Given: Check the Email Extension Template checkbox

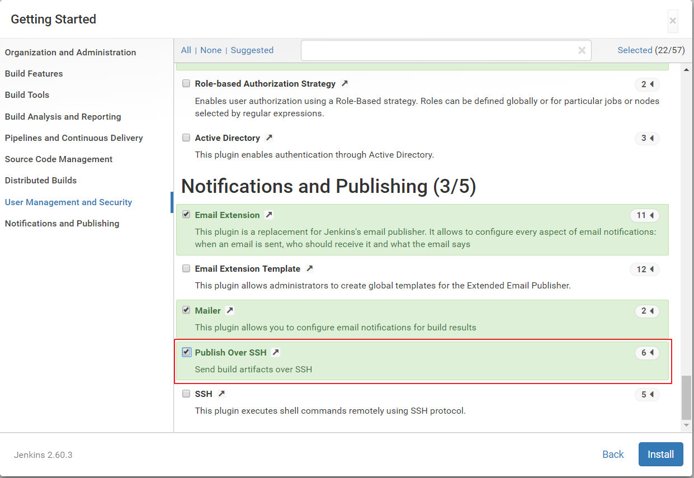Looking at the screenshot, I should tap(186, 268).
